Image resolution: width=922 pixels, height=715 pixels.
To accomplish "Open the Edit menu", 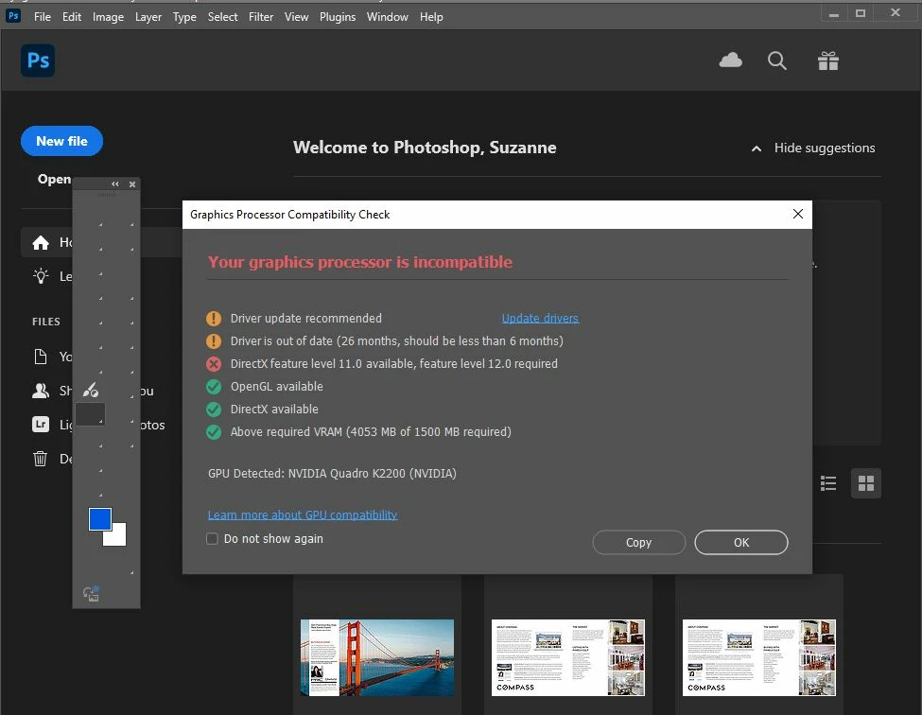I will 72,17.
